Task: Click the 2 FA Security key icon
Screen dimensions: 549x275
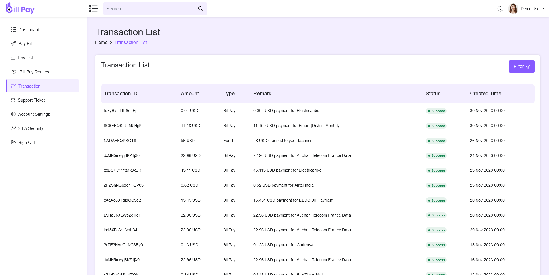Action: pyautogui.click(x=13, y=128)
